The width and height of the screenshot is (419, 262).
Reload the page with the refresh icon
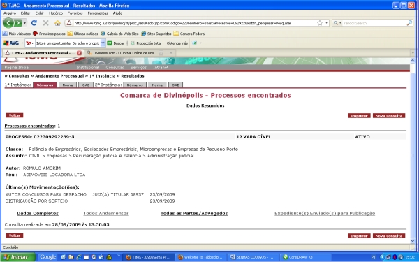tap(34, 23)
